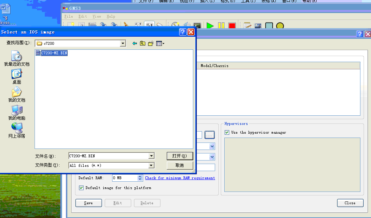This screenshot has width=371, height=218.
Task: Toggle Default image for this platform checkbox
Action: click(x=81, y=188)
